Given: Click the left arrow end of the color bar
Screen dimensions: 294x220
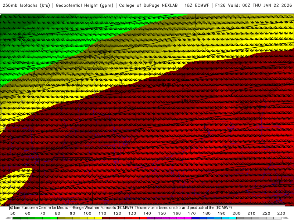Looking at the screenshot, I should (9, 218).
